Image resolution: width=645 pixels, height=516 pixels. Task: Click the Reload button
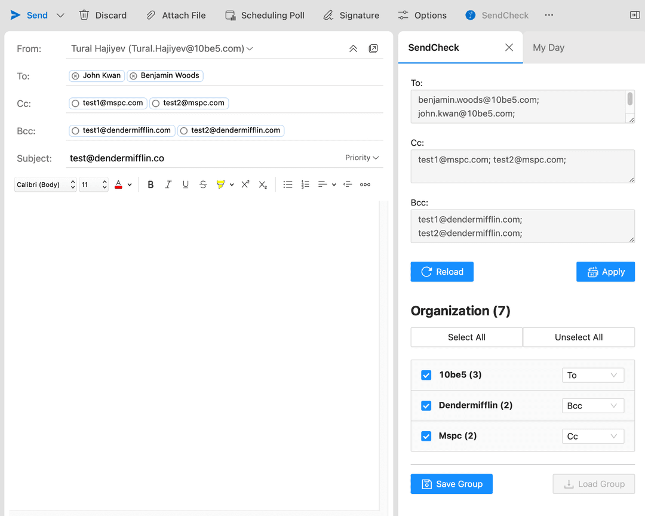point(442,272)
